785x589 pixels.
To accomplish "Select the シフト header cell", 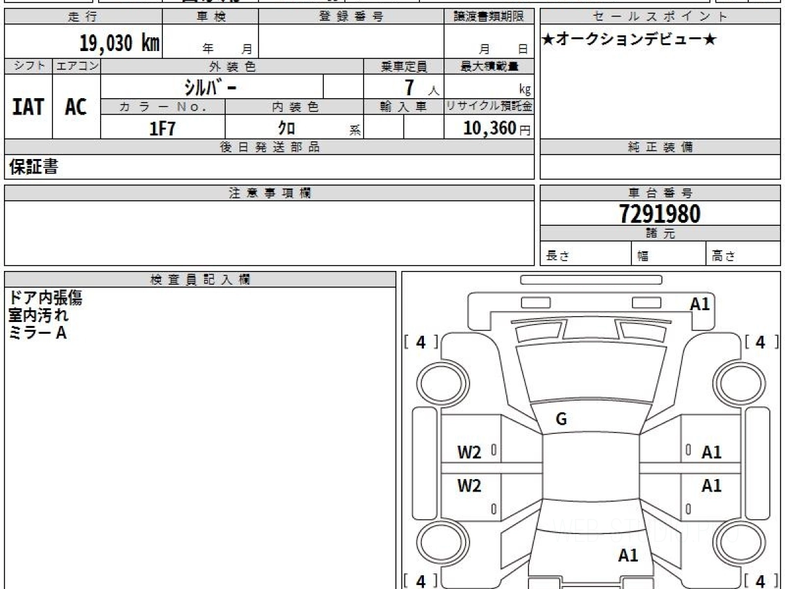I will [29, 66].
